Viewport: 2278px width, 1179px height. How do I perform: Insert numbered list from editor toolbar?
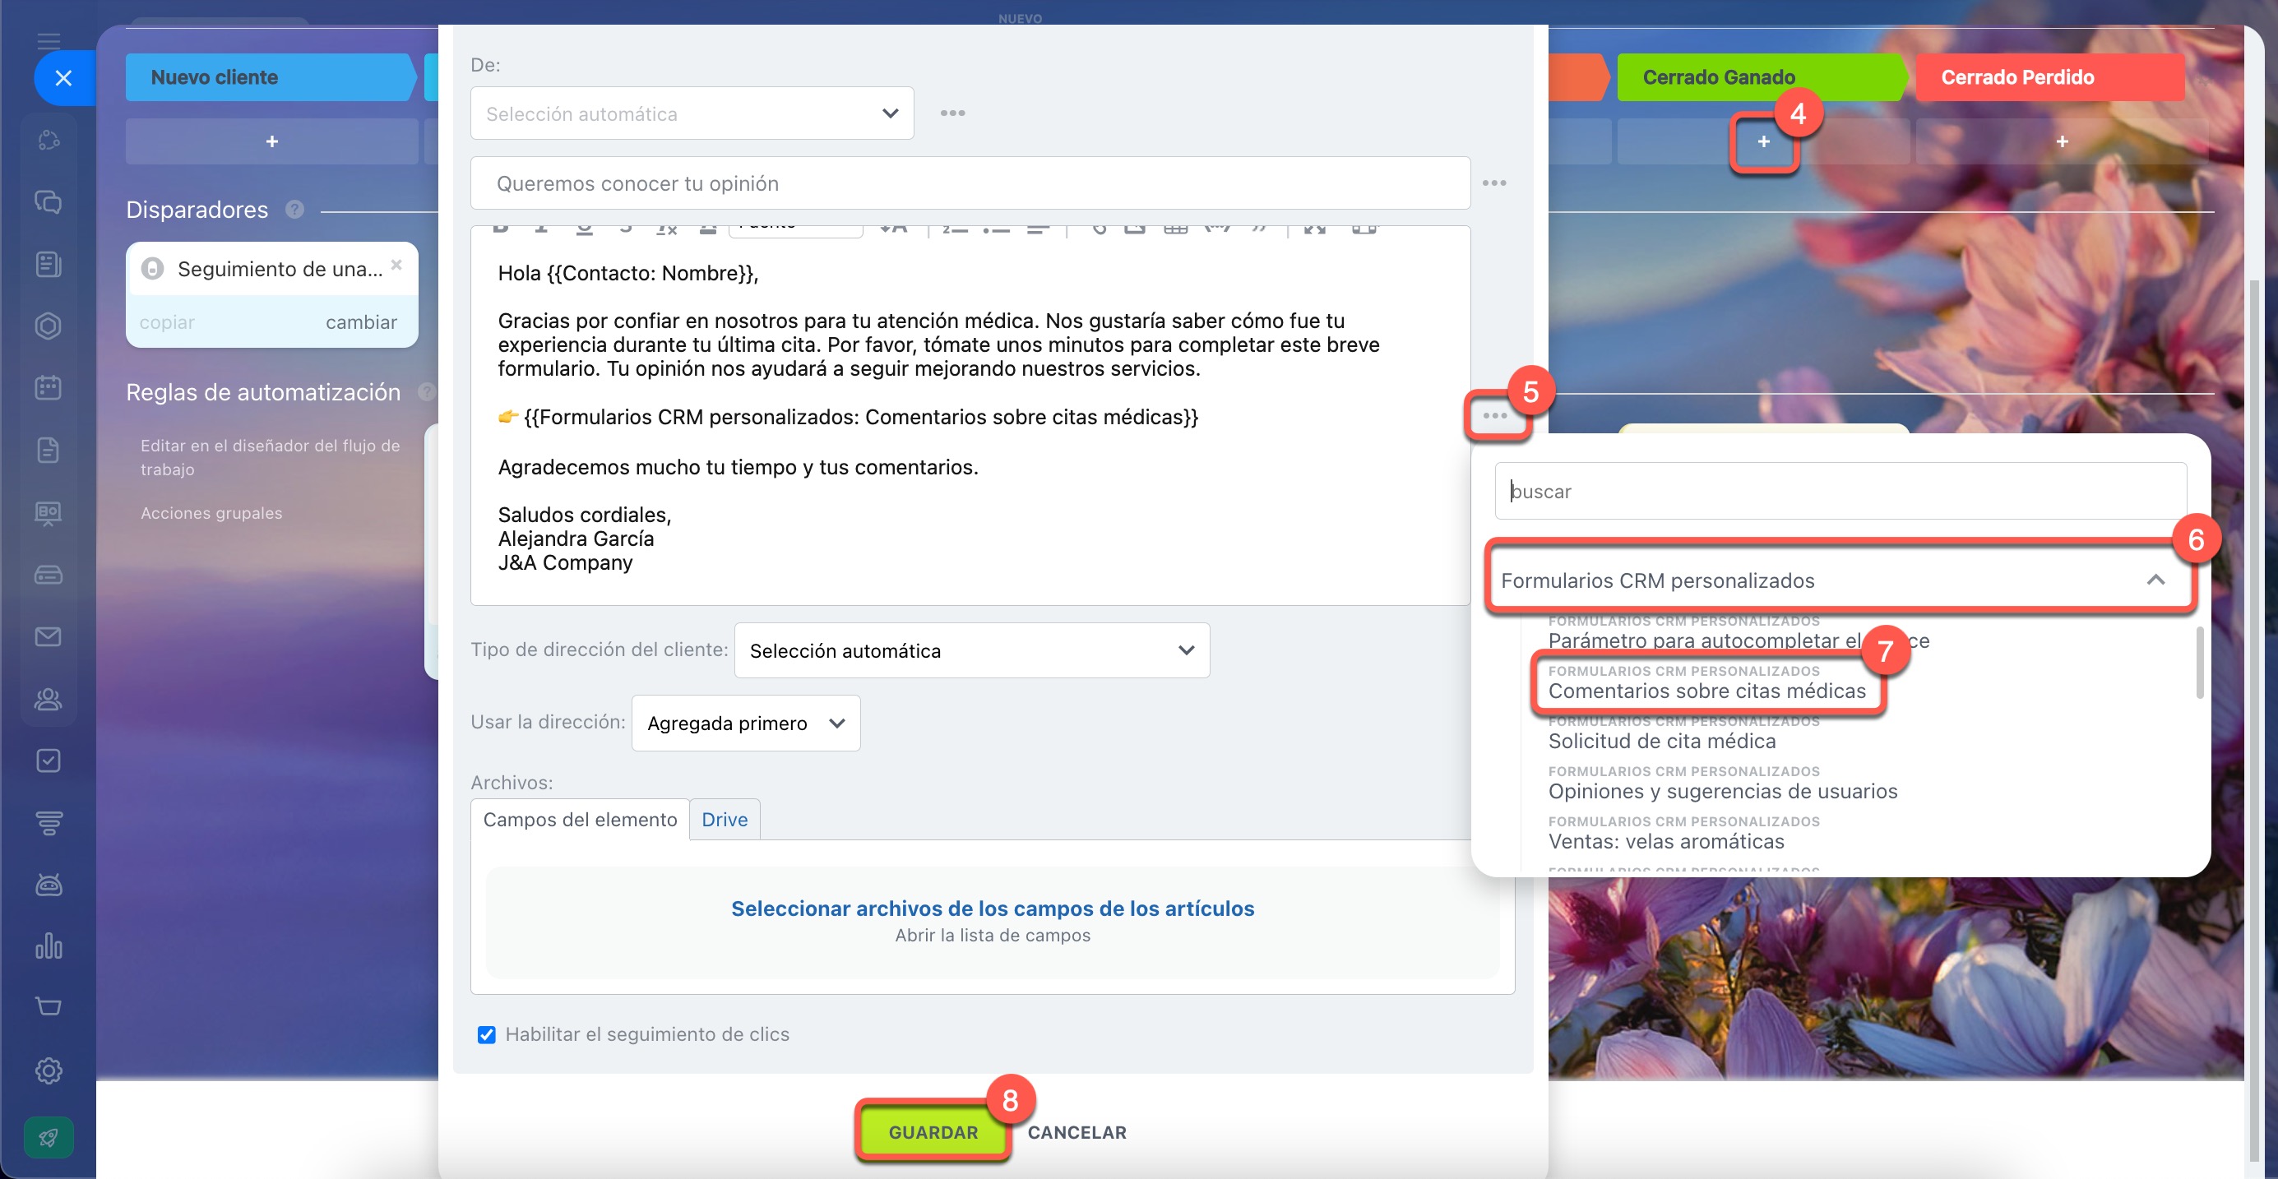click(954, 229)
